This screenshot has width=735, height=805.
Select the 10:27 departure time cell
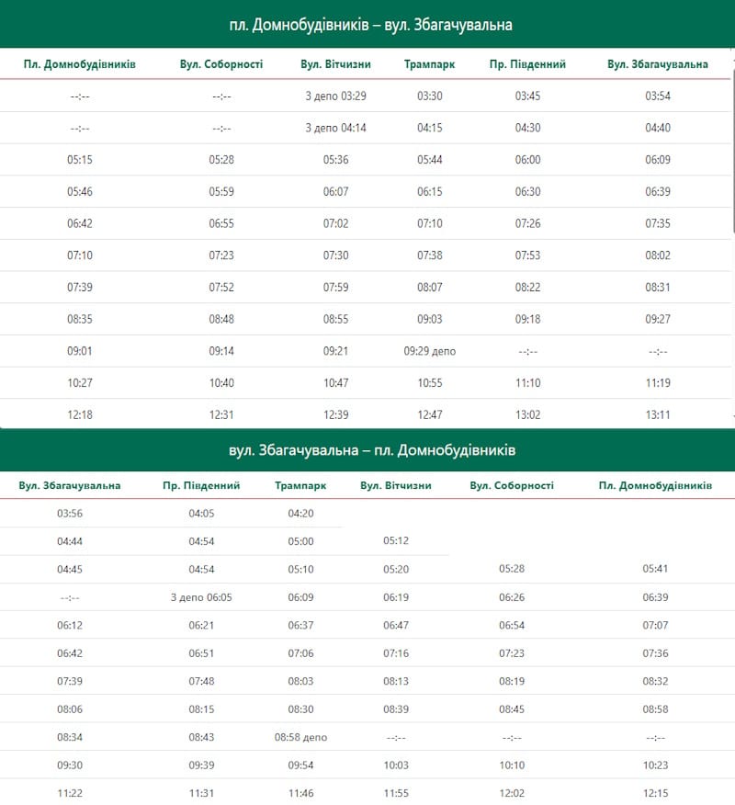pyautogui.click(x=80, y=383)
